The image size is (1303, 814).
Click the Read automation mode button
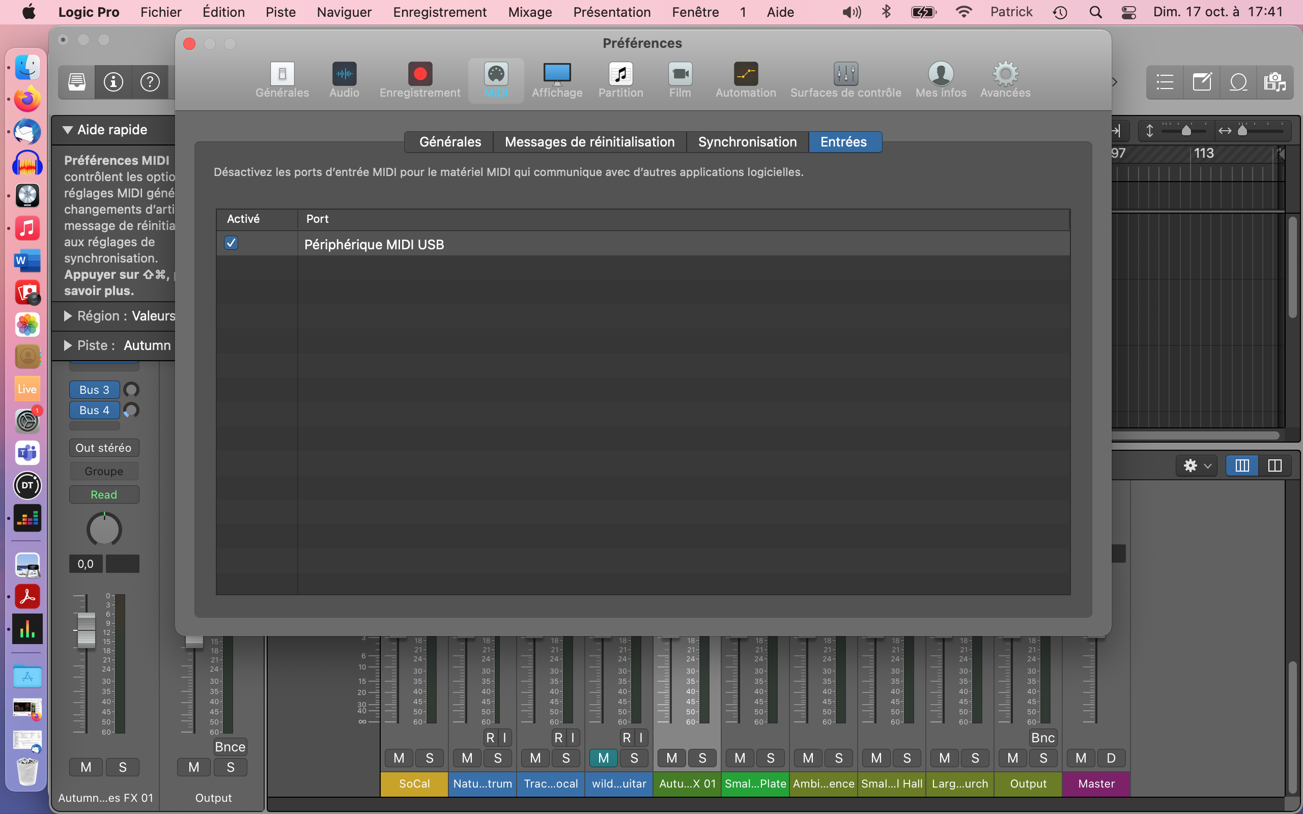[x=104, y=494]
